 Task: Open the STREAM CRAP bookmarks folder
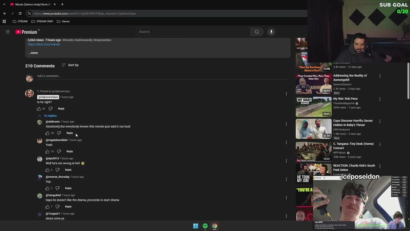[x=42, y=21]
